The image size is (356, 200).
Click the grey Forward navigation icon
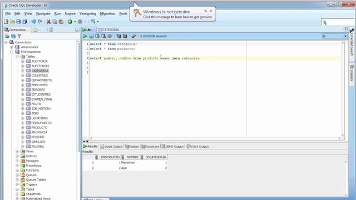[80, 22]
